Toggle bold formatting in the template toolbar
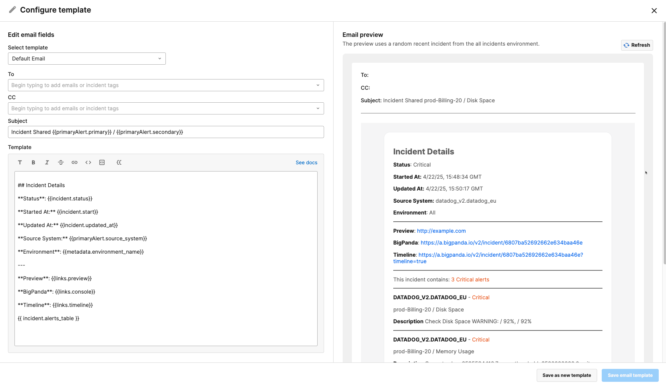This screenshot has width=666, height=386. pos(33,162)
